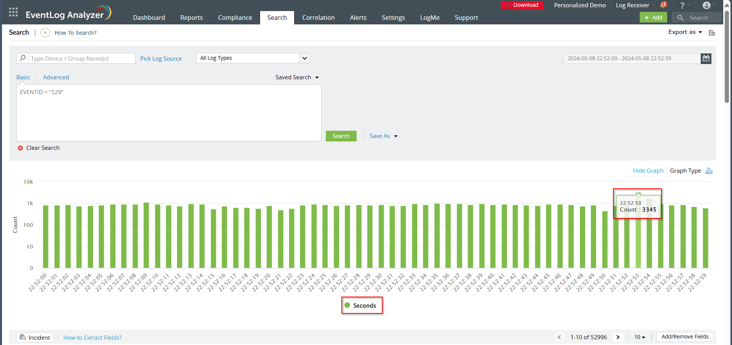
Task: Click the green Search button
Action: [341, 136]
